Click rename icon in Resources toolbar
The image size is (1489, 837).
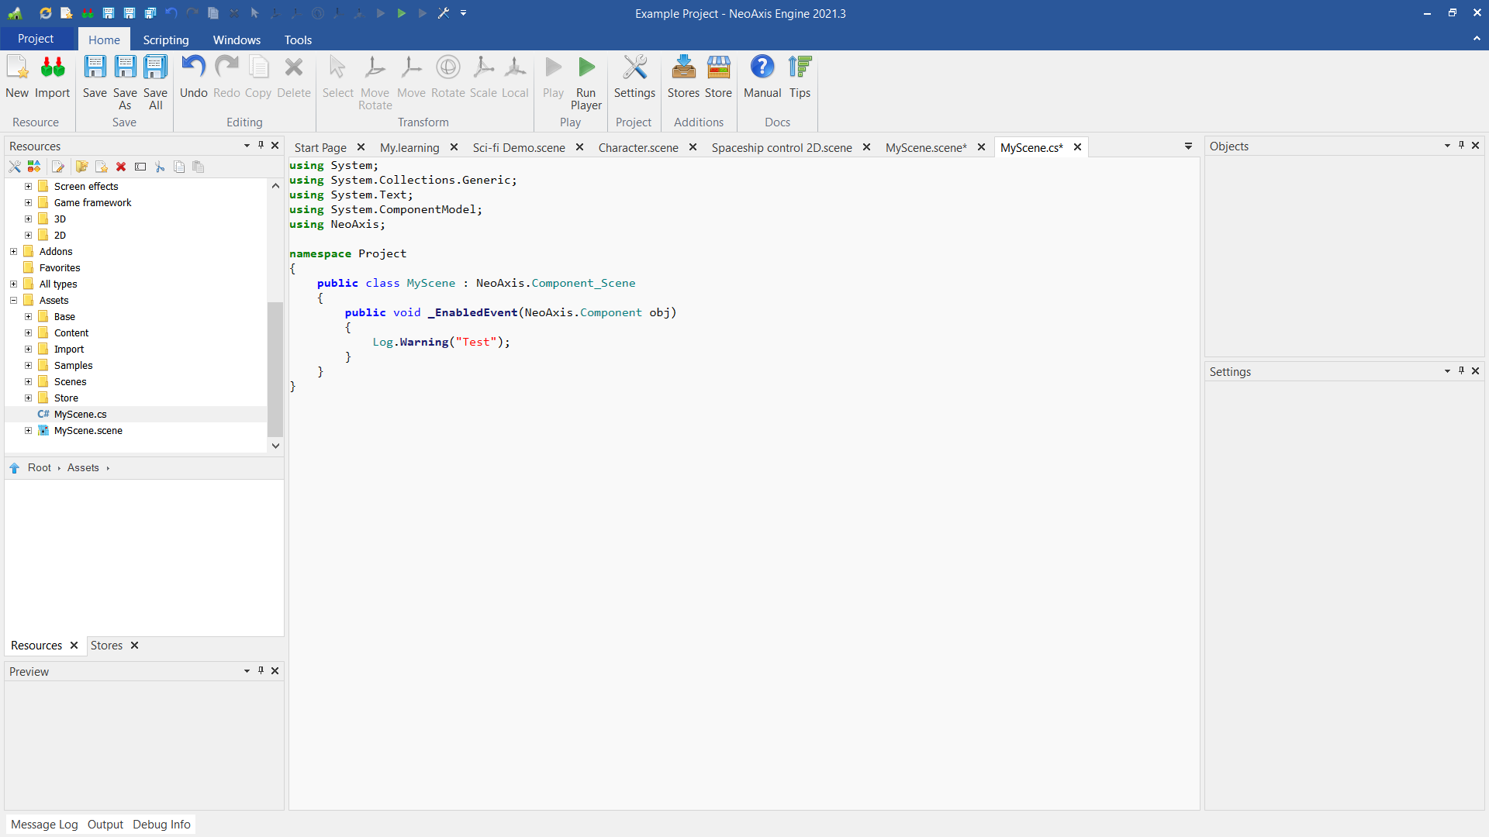[140, 167]
